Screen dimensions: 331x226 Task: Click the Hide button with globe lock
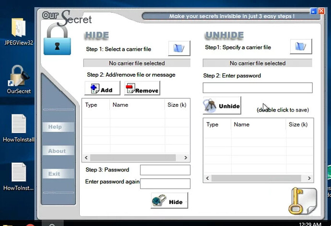tap(169, 202)
